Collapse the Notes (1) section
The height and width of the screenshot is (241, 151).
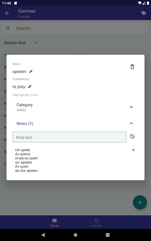point(131,123)
